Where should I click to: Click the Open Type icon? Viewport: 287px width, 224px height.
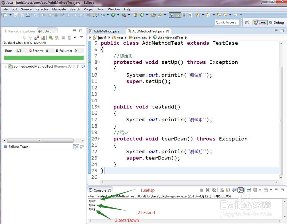tap(154, 15)
